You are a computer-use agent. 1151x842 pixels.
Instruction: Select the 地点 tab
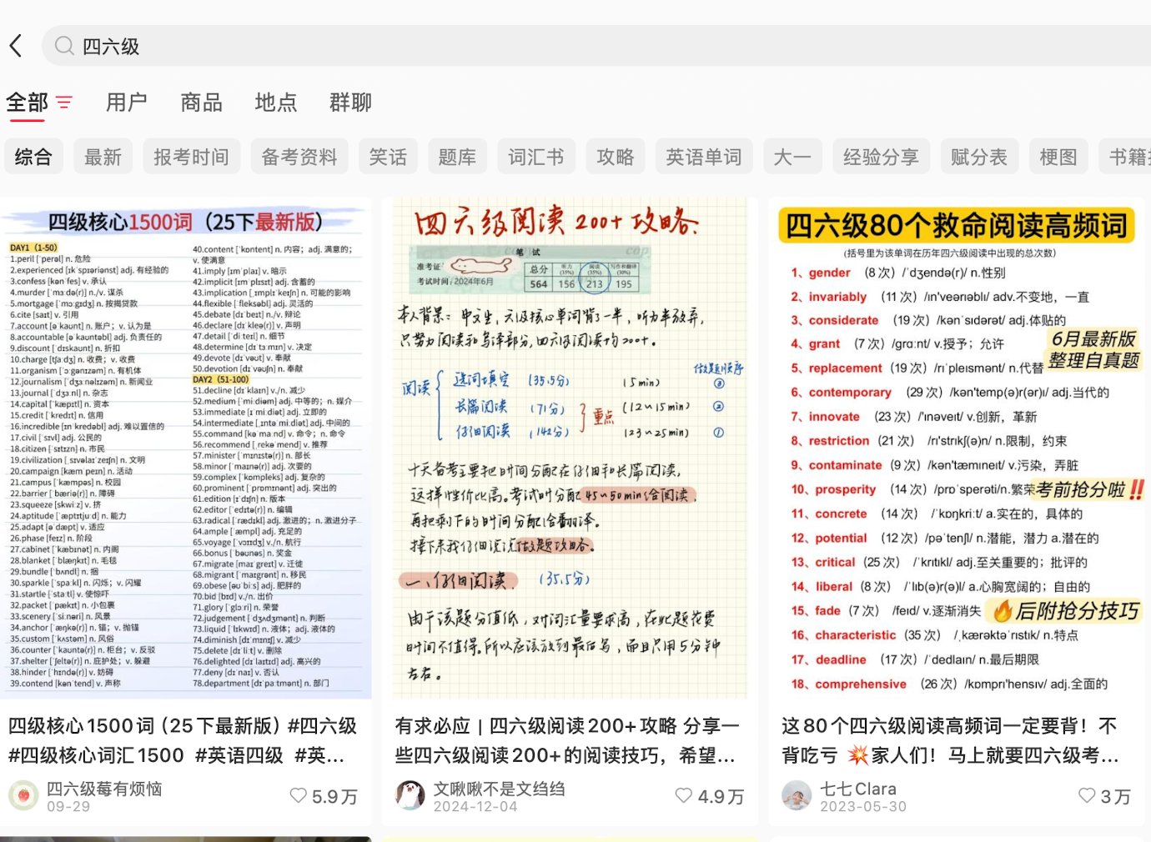coord(276,103)
